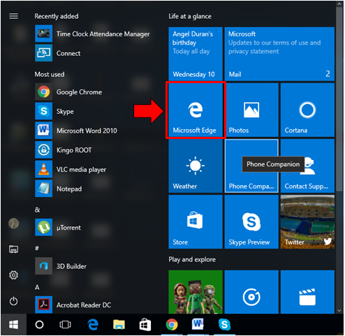Open Settings via the gear icon
Image resolution: width=345 pixels, height=336 pixels.
coord(13,275)
